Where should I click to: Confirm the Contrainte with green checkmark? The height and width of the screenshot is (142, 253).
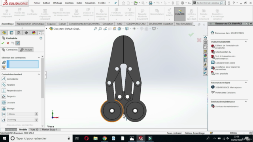[x=3, y=43]
